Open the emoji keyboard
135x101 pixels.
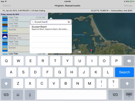point(18,95)
